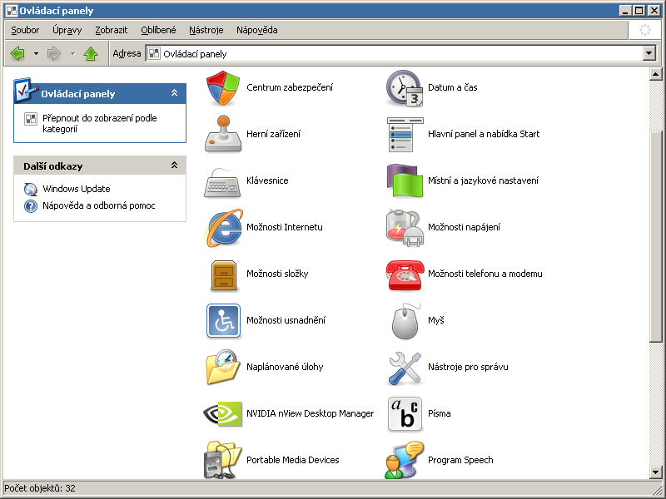Open the Herní zařízení joystick icon

tap(223, 134)
